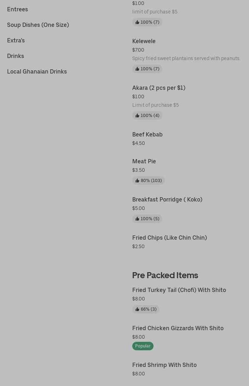The width and height of the screenshot is (249, 386).
Task: Select Akara (2 pcs per $1)
Action: tap(158, 88)
